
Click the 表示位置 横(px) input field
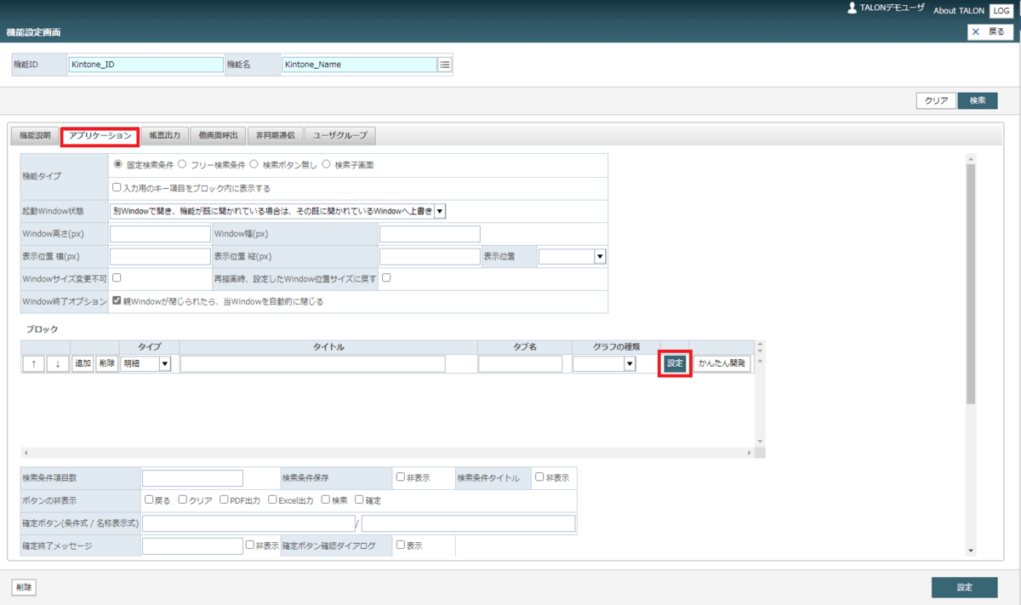(160, 256)
